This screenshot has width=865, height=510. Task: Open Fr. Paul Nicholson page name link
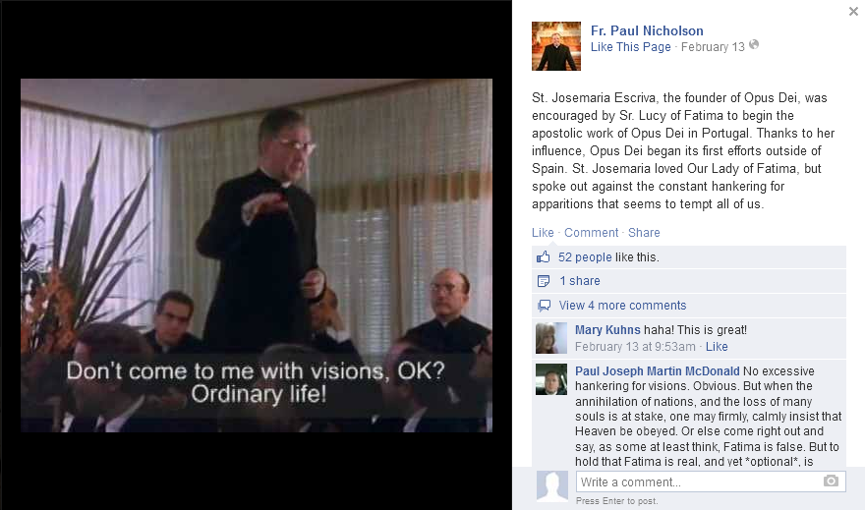647,30
